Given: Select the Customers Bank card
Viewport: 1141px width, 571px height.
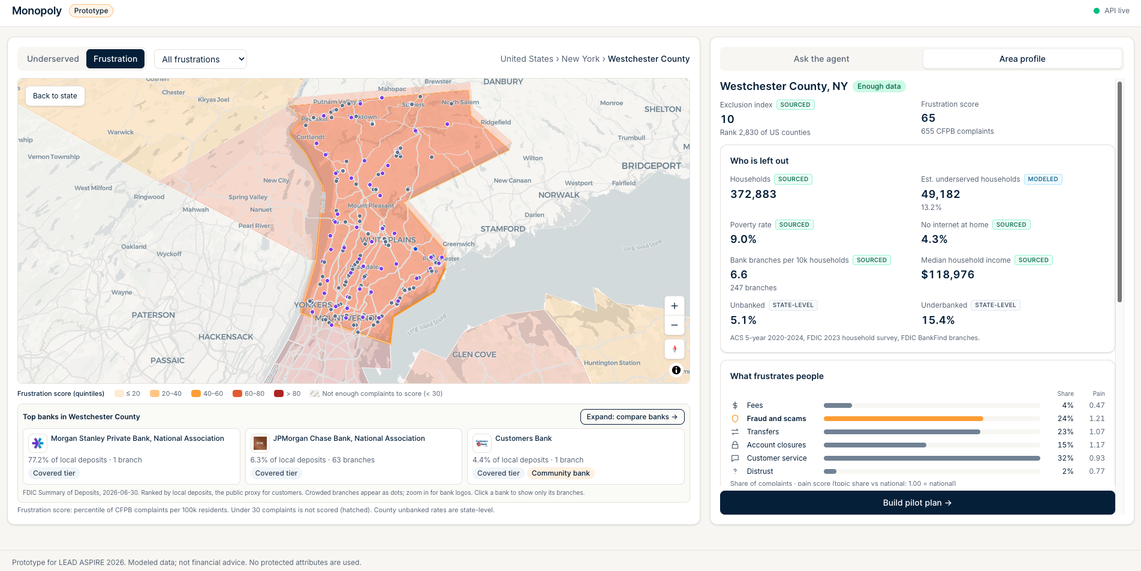Looking at the screenshot, I should [x=576, y=456].
